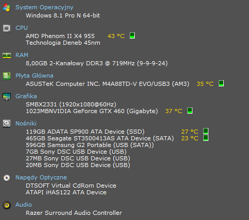249x220 pixels.
Task: Open the Płyta Główna section heading
Action: point(34,76)
